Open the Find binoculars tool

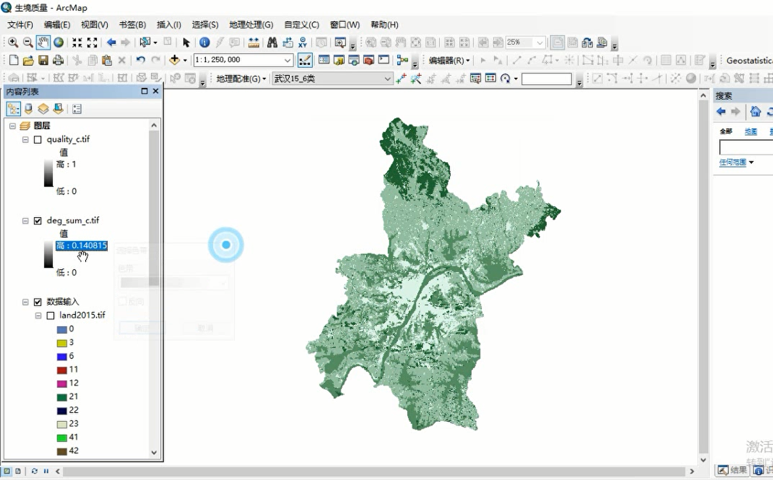272,42
